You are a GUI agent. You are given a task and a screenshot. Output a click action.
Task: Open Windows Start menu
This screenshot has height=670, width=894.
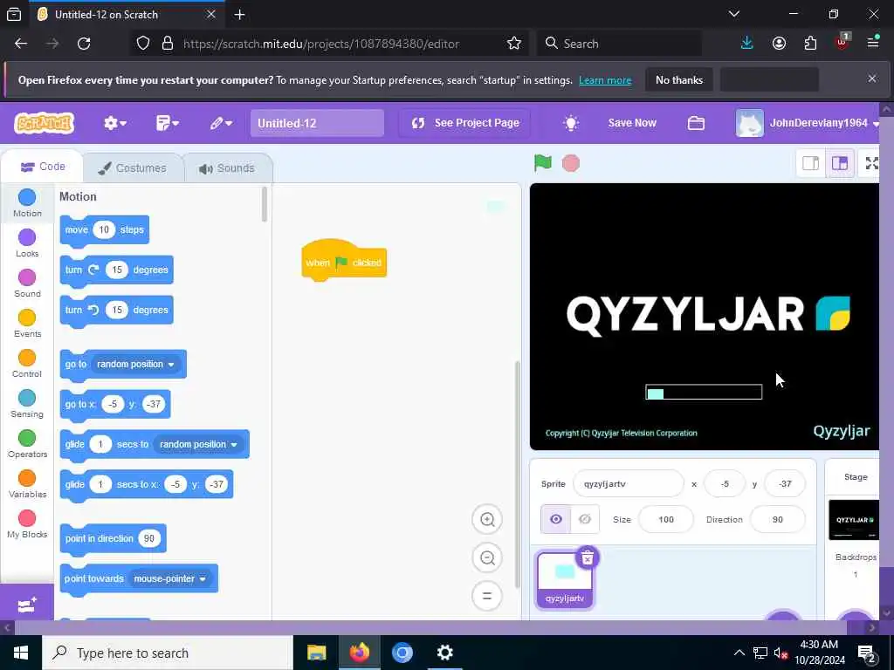click(21, 653)
